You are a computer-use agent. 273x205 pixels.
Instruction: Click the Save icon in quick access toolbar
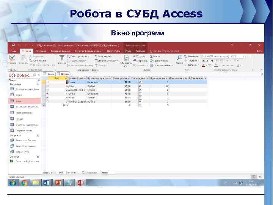click(13, 45)
